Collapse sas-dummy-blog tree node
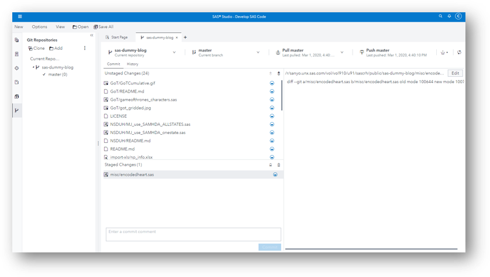 coord(33,67)
